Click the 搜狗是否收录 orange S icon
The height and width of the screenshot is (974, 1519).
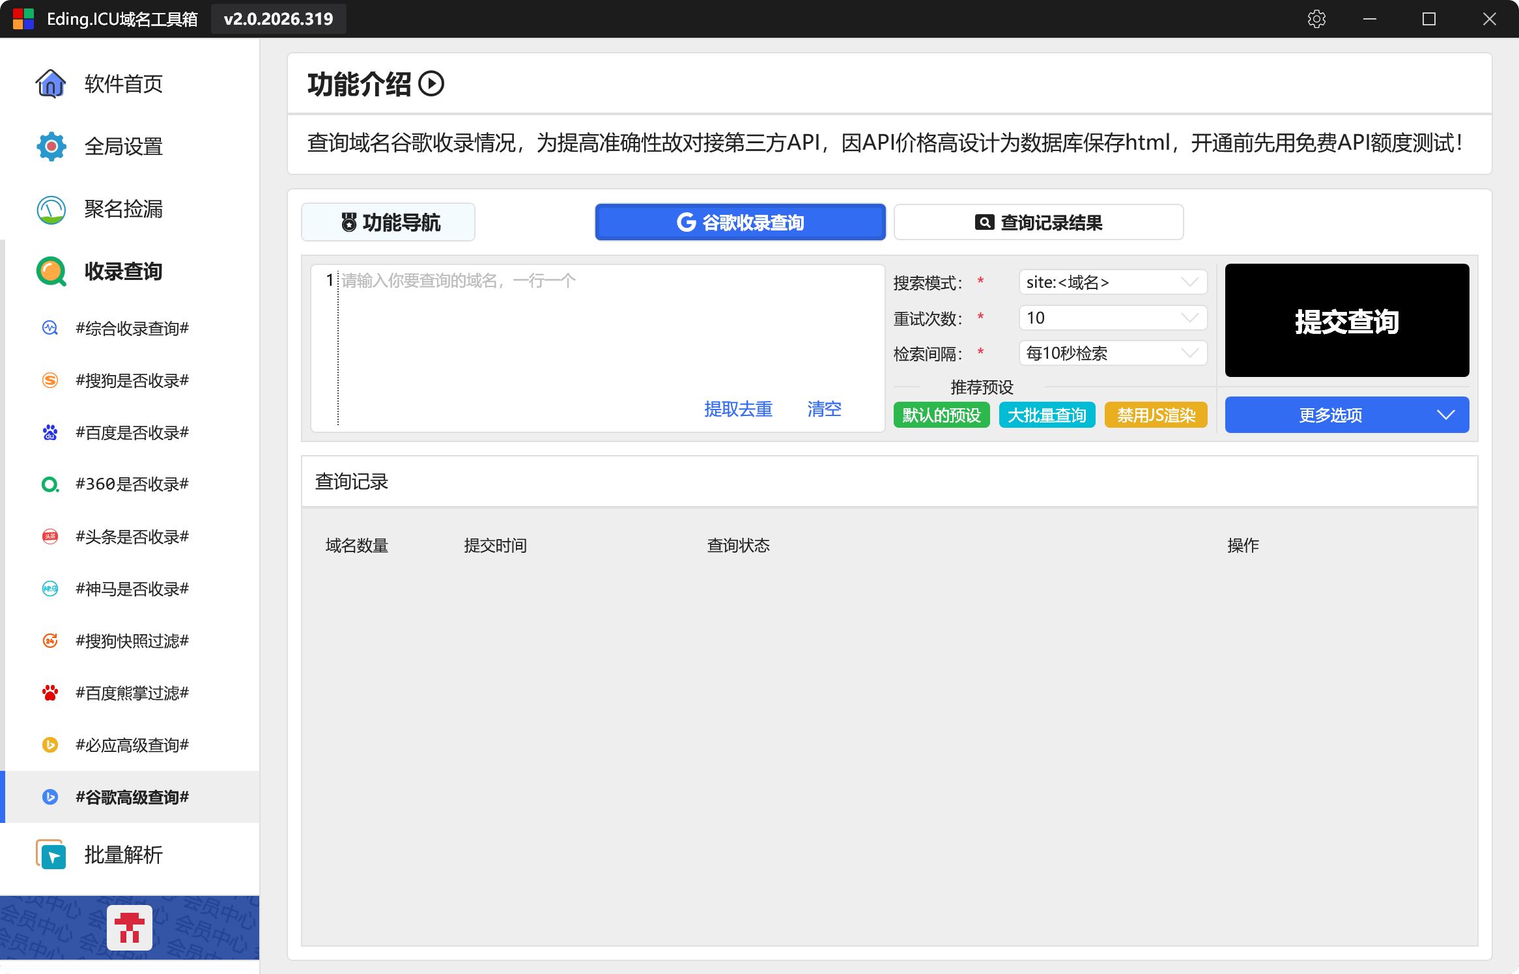pos(50,380)
